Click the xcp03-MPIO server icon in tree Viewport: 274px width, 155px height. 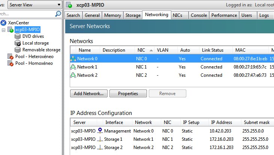(10, 30)
